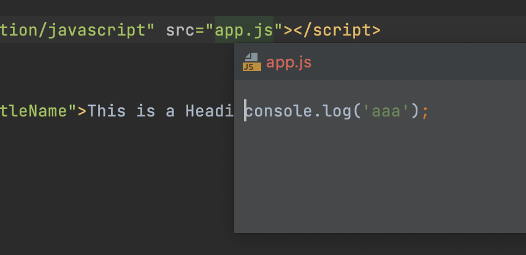526x255 pixels.
Task: Click the word console in the preview
Action: (279, 111)
